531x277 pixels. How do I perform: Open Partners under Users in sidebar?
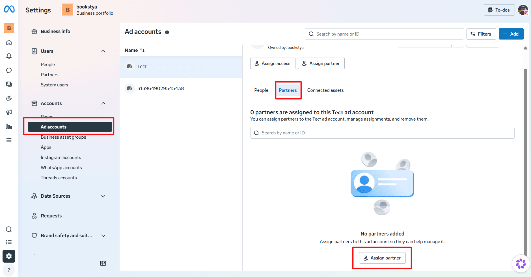(x=49, y=75)
